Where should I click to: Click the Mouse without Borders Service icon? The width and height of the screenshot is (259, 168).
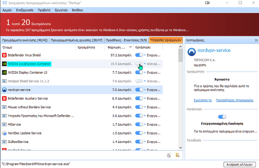(4, 107)
